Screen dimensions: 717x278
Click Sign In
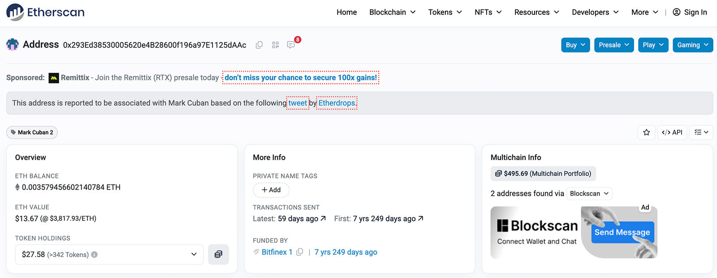[690, 12]
